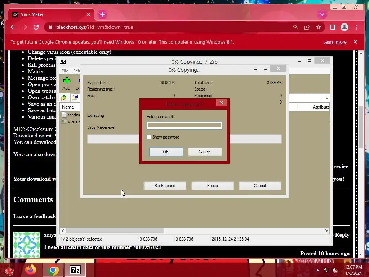Click the page vertical scrollbar thumb
369x277 pixels.
click(x=361, y=127)
